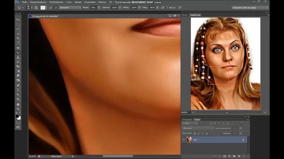Add a layer mask
Screen dimensions: 284x159
click(225, 156)
